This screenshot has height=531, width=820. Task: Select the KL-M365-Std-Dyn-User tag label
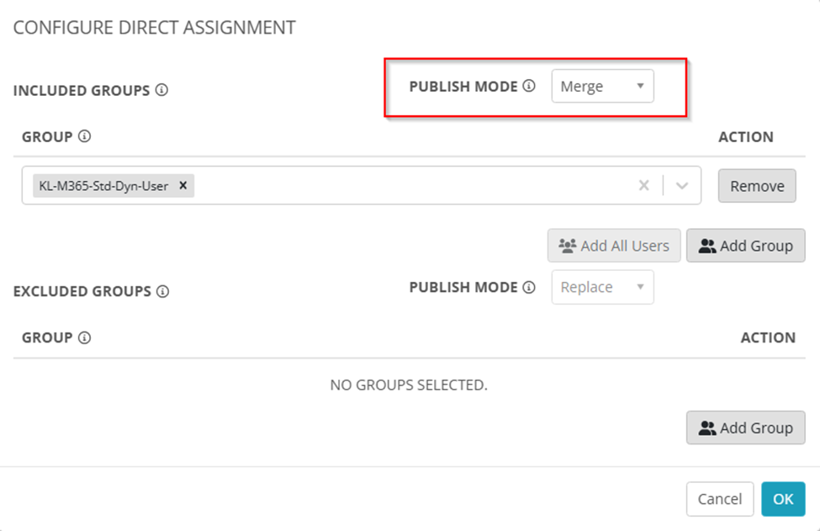(103, 185)
